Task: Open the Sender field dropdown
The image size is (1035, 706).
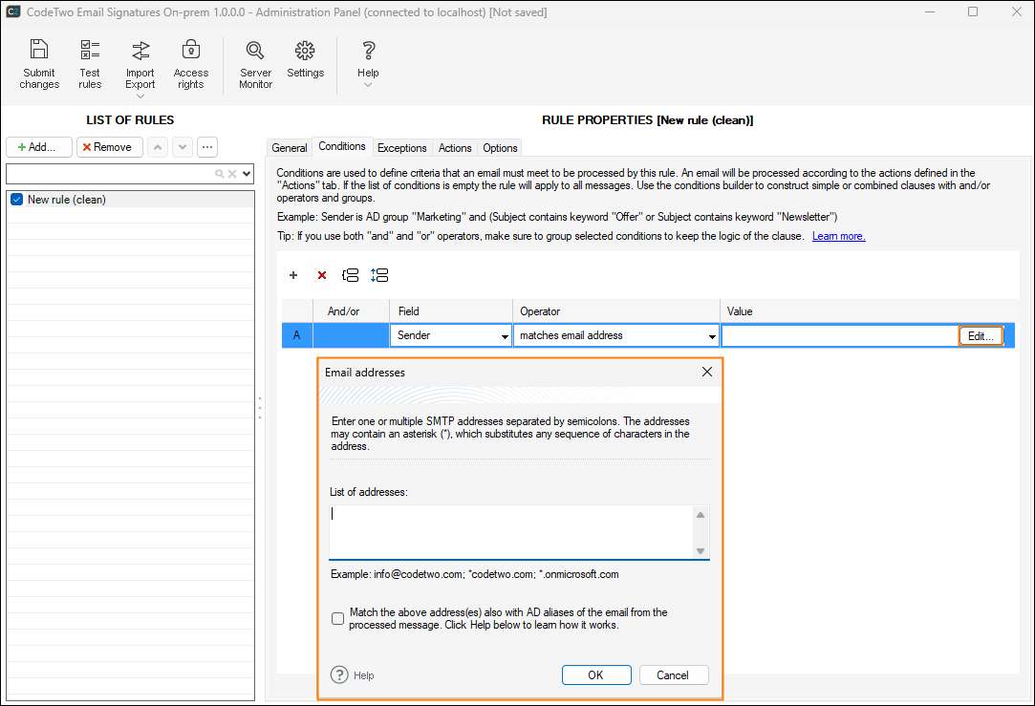Action: [x=505, y=336]
